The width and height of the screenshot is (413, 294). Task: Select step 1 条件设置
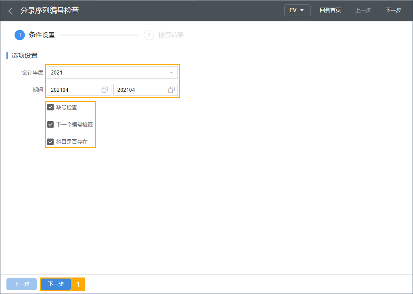[35, 35]
